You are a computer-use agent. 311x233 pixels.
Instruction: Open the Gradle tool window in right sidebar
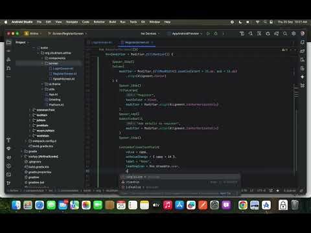(303, 51)
